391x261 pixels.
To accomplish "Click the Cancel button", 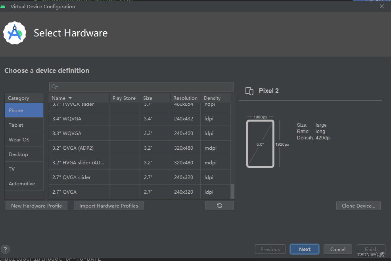I will pyautogui.click(x=337, y=249).
